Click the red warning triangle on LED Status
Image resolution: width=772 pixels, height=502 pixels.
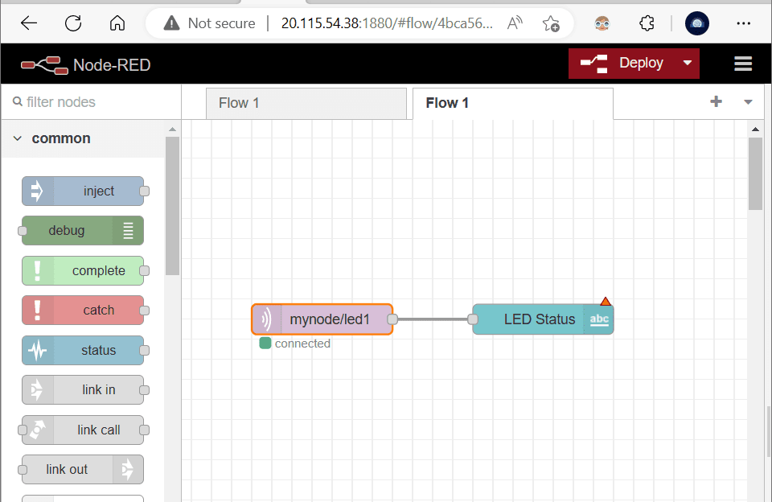pyautogui.click(x=606, y=301)
